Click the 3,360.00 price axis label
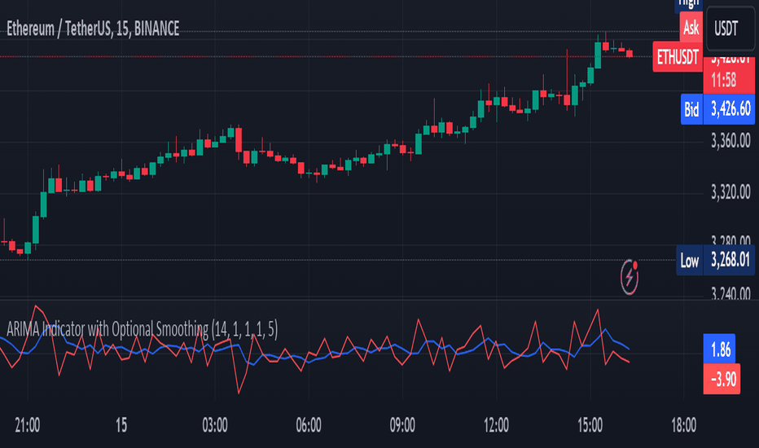The image size is (759, 448). tap(730, 142)
